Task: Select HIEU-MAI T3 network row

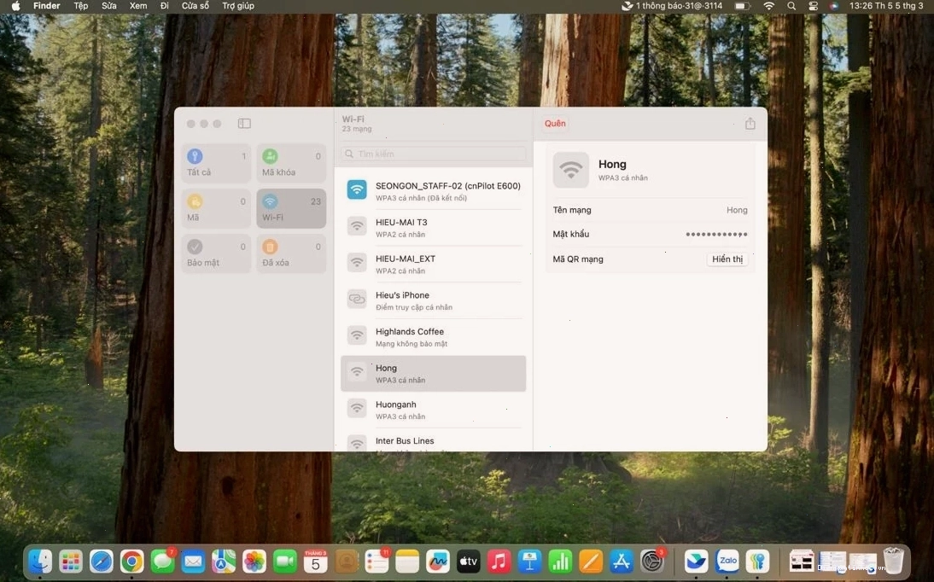Action: (x=433, y=228)
